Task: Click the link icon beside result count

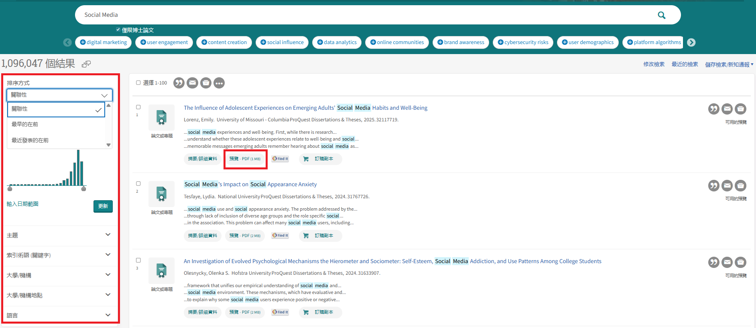Action: pos(86,64)
